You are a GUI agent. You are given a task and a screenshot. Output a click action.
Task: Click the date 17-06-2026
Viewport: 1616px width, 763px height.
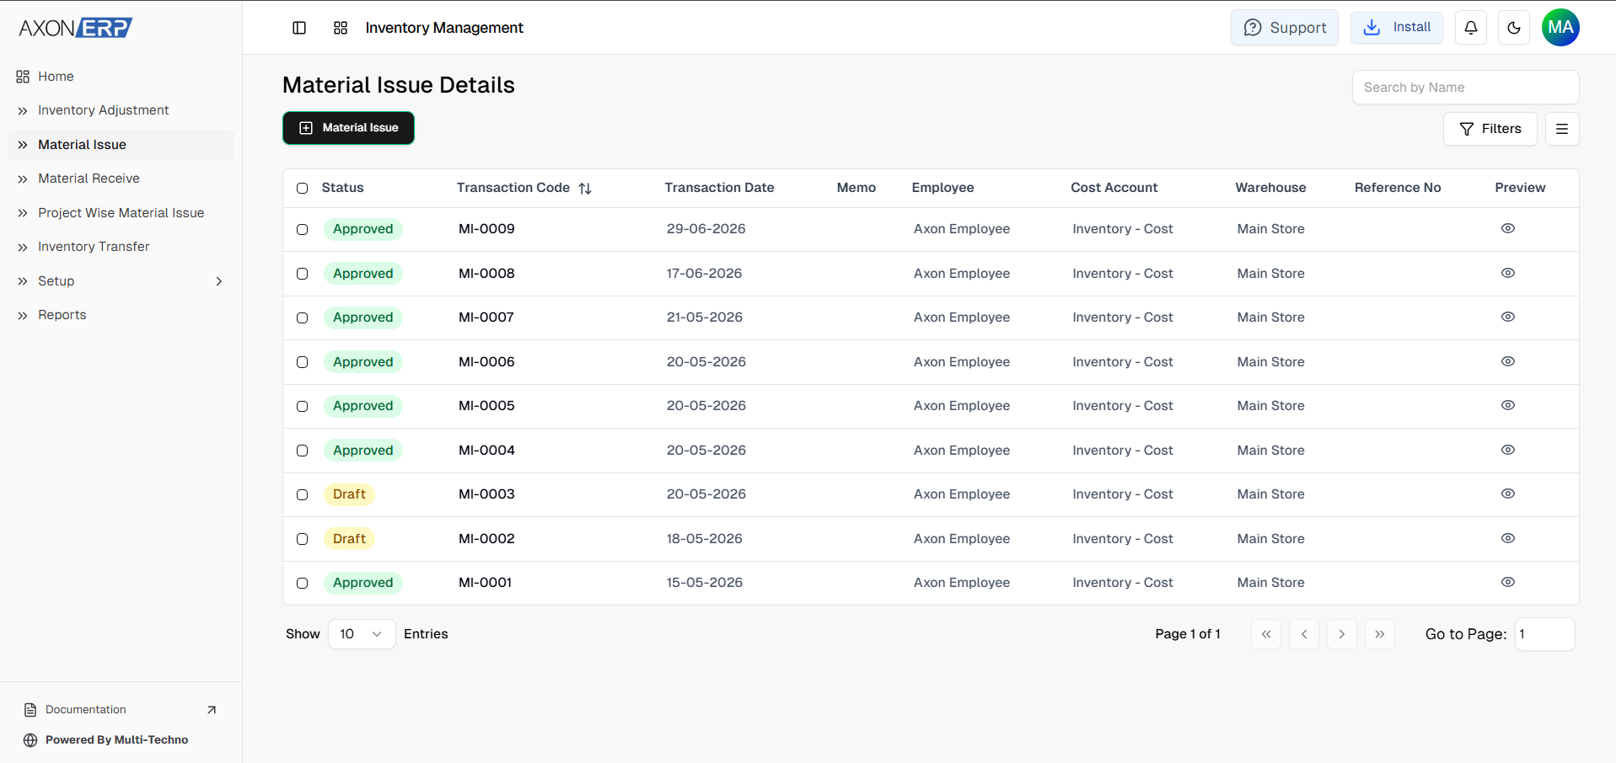(x=704, y=274)
